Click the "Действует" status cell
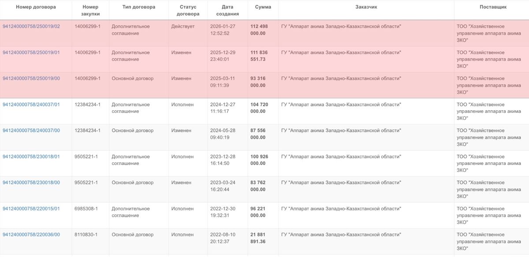Viewport: 529px width, 257px height. (183, 26)
